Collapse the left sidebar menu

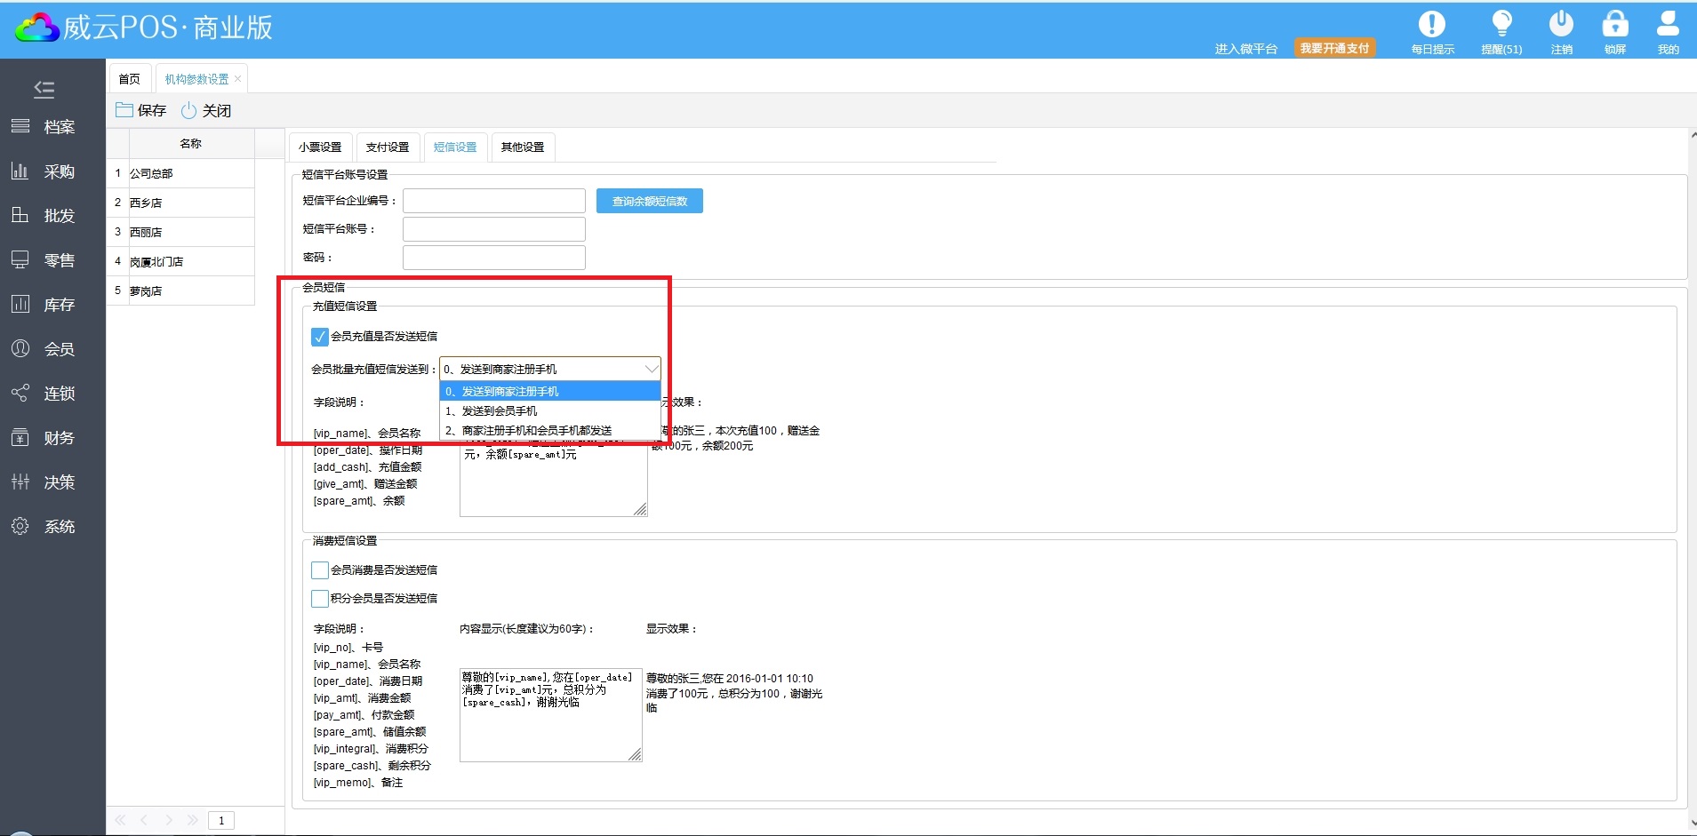coord(44,89)
